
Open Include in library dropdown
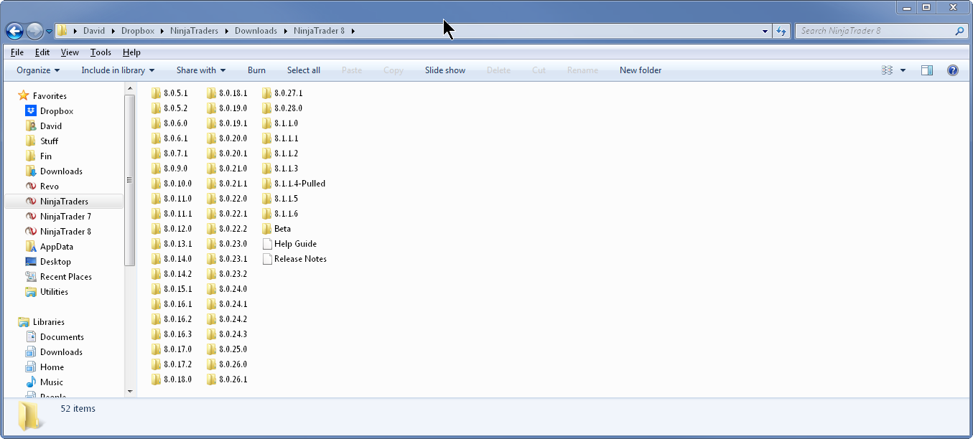pos(118,70)
